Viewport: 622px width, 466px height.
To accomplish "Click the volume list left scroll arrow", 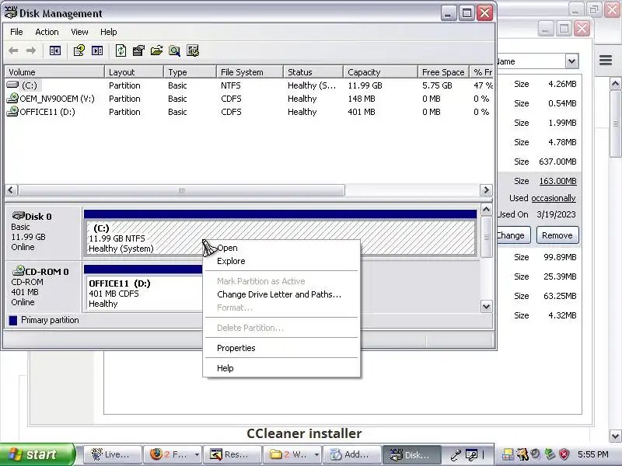I will [x=11, y=190].
